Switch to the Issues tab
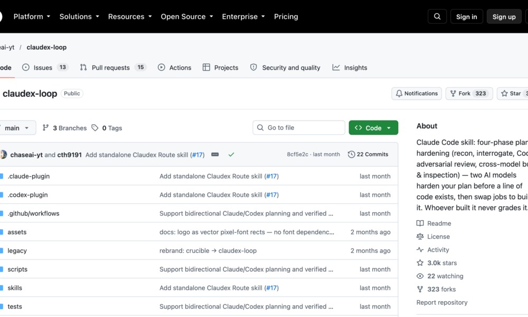The width and height of the screenshot is (528, 317). pyautogui.click(x=45, y=68)
